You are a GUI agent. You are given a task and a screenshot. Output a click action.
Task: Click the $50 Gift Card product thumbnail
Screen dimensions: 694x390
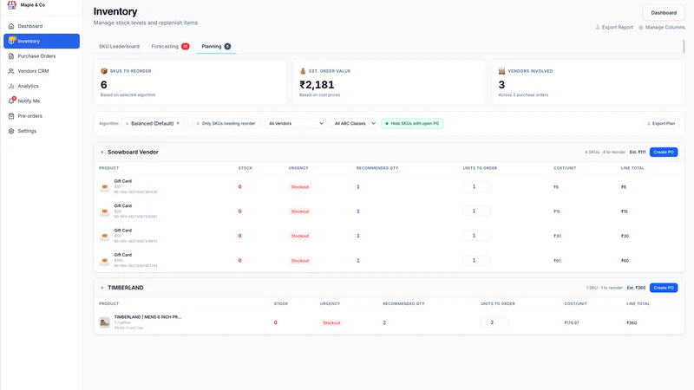point(104,236)
